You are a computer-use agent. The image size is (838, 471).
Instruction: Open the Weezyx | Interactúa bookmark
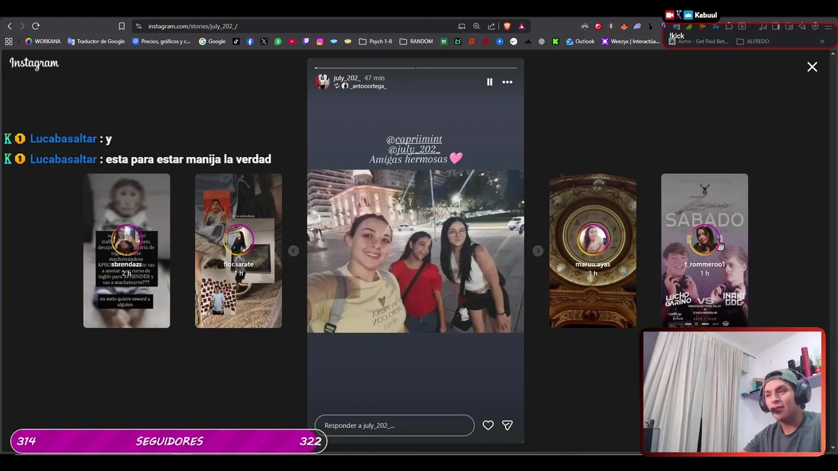630,41
